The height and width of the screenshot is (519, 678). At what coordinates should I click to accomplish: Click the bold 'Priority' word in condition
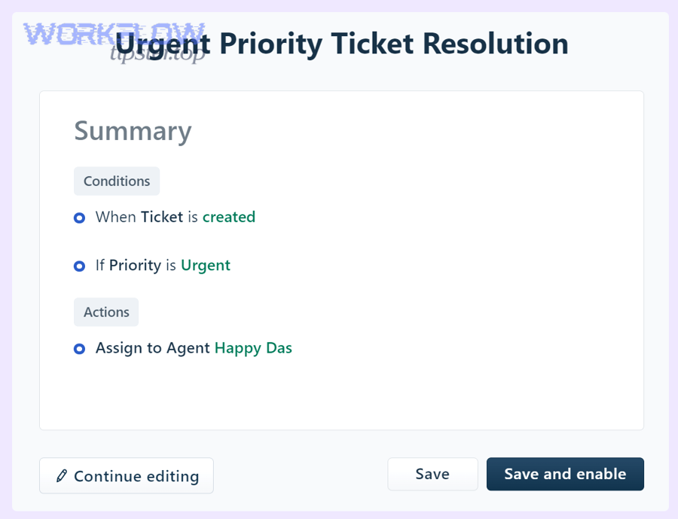point(135,265)
